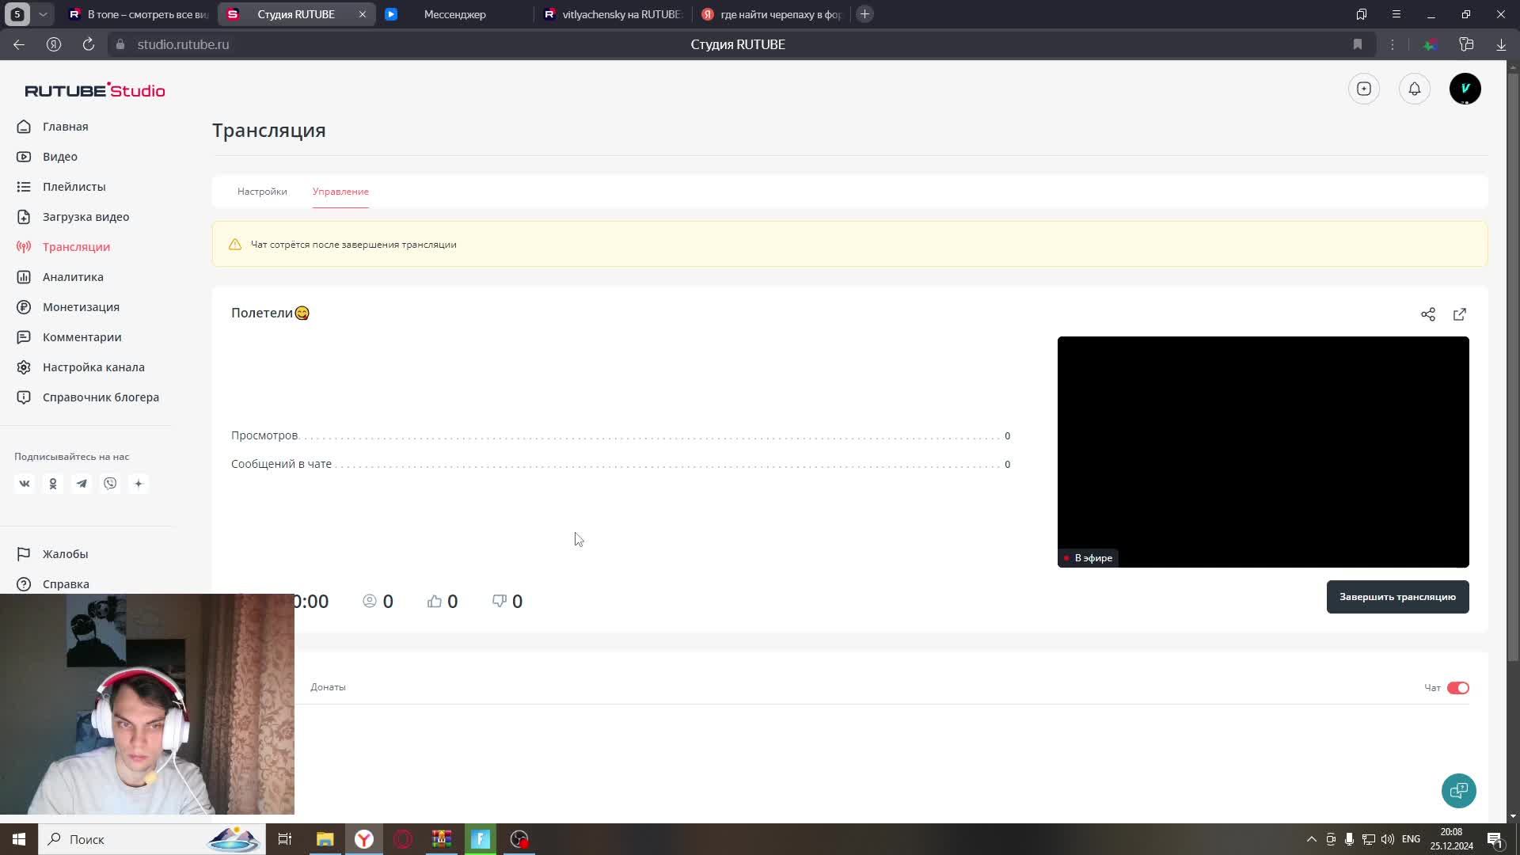Click the share stream icon

(x=1427, y=314)
